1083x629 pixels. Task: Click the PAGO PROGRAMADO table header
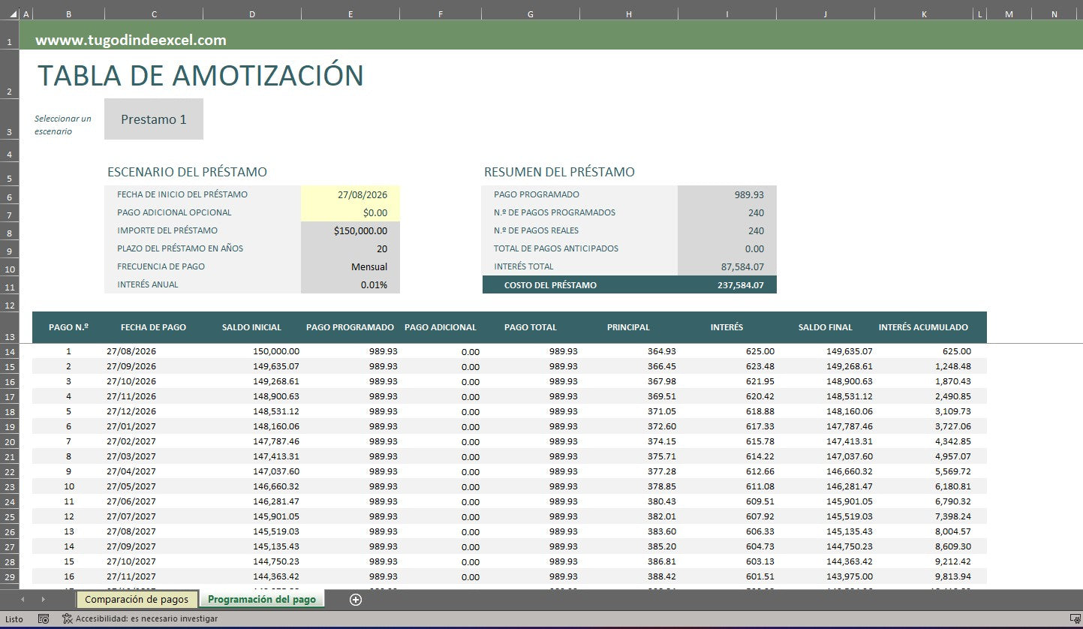click(350, 327)
